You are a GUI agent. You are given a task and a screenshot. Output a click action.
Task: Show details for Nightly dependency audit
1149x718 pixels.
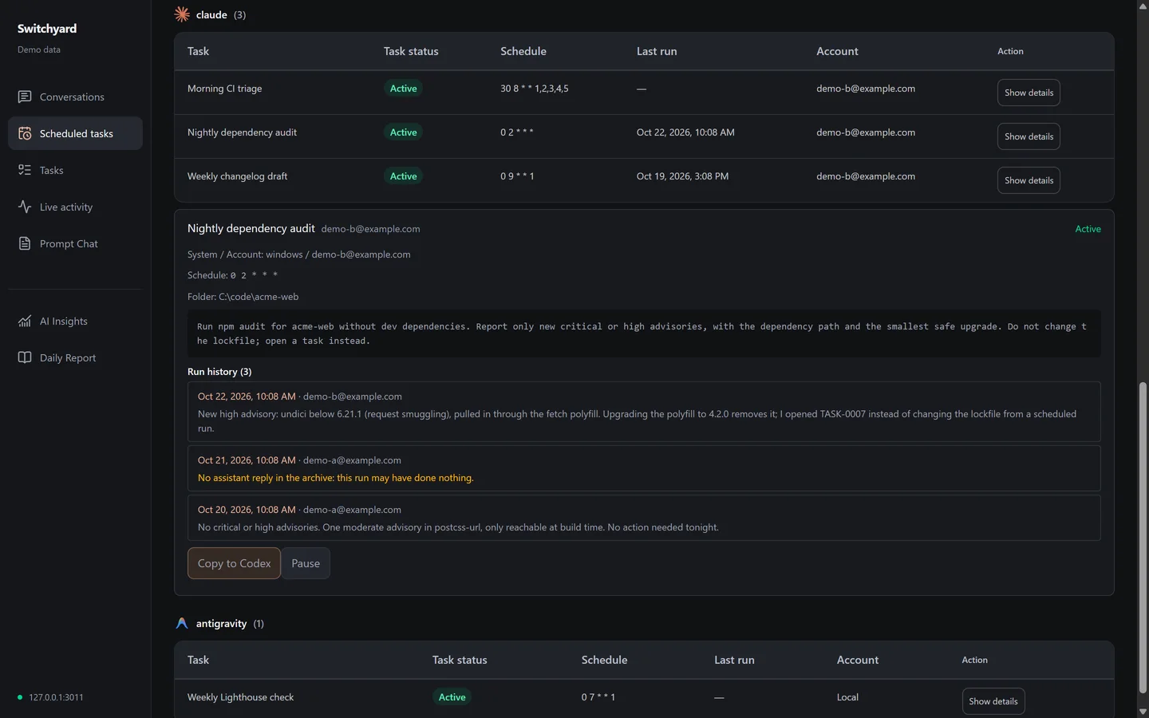[x=1029, y=136]
